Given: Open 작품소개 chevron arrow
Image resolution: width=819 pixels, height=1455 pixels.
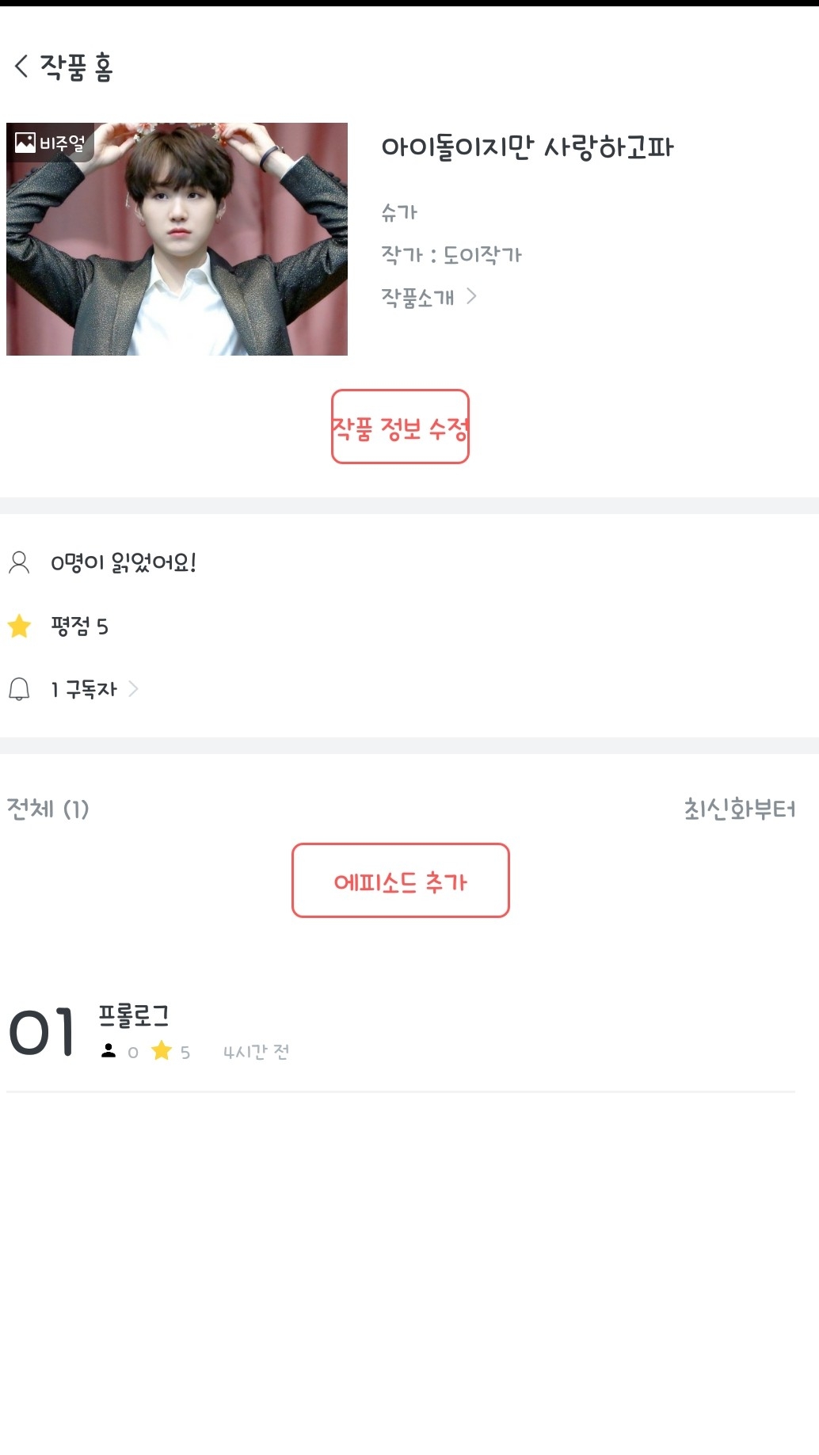Looking at the screenshot, I should 472,296.
